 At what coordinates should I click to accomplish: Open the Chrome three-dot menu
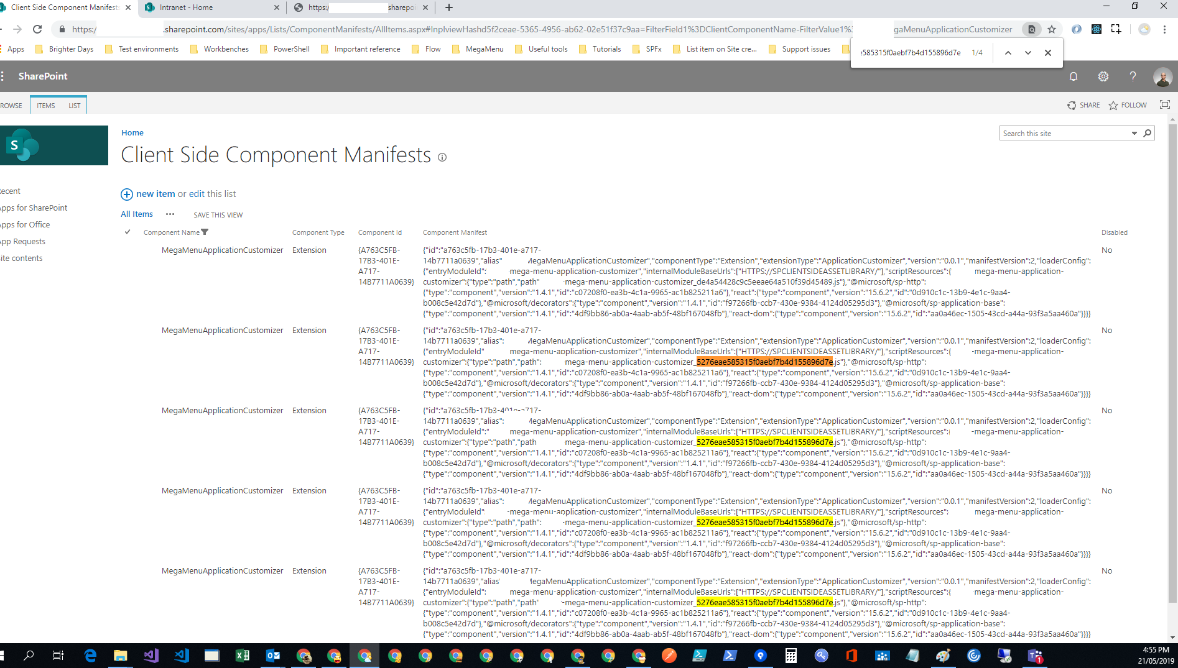click(1164, 29)
